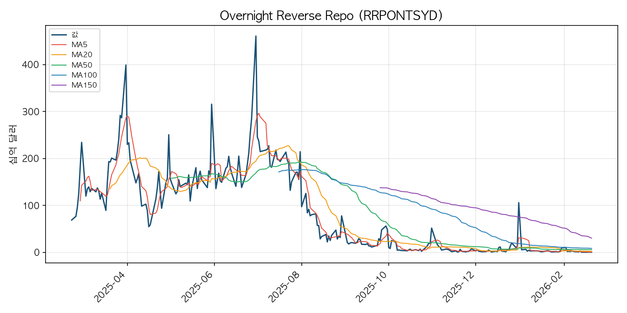This screenshot has height=313, width=627.
Task: Select the MA100 label in the legend
Action: pos(84,75)
